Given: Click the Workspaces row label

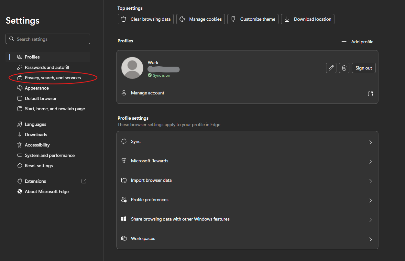Looking at the screenshot, I should [143, 238].
